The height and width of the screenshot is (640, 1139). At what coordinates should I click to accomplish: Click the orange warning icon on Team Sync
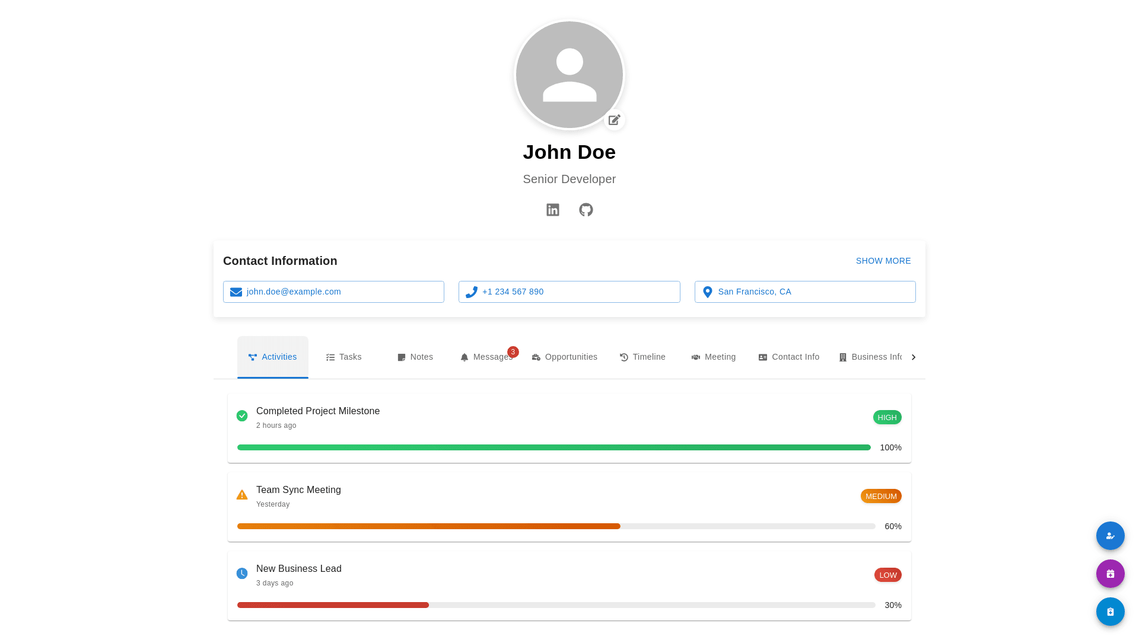click(242, 495)
